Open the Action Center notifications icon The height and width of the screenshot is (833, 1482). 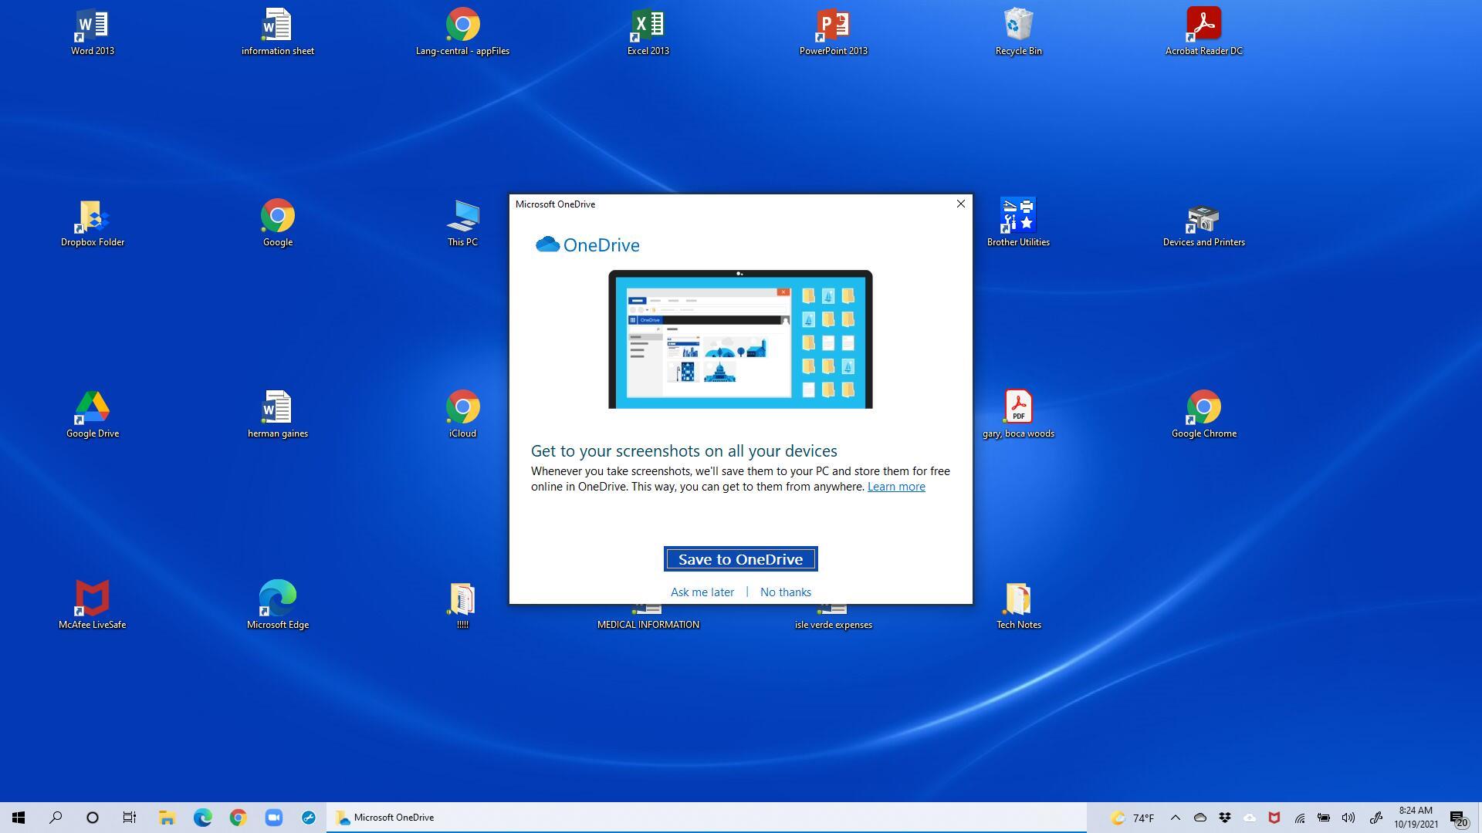pyautogui.click(x=1459, y=818)
